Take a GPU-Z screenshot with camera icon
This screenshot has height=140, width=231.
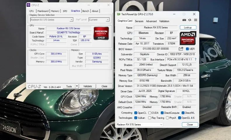[x=184, y=20]
